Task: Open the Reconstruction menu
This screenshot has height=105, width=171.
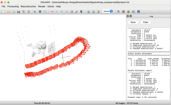Action: pyautogui.click(x=28, y=6)
